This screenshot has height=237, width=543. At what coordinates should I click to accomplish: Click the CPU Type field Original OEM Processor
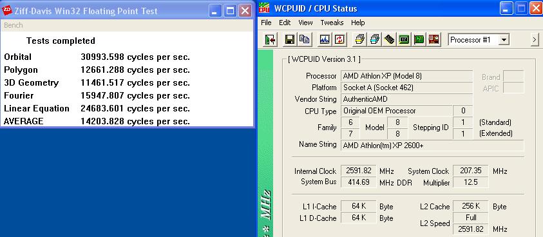pos(397,111)
